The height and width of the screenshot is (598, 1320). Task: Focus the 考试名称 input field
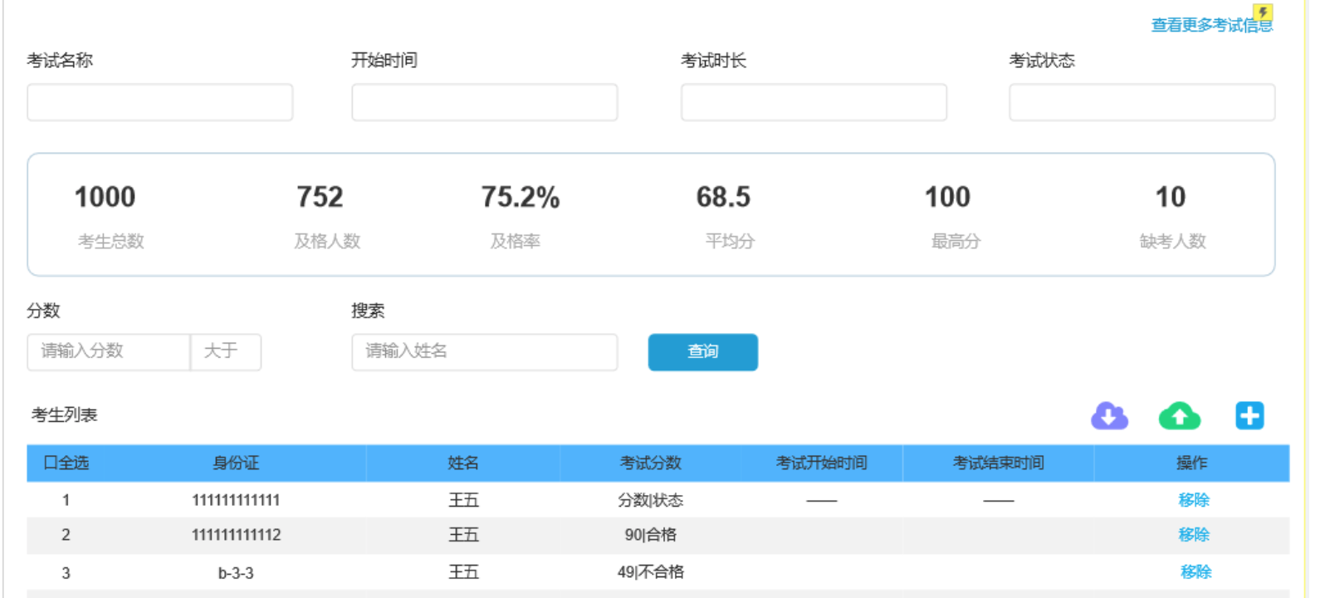(159, 102)
